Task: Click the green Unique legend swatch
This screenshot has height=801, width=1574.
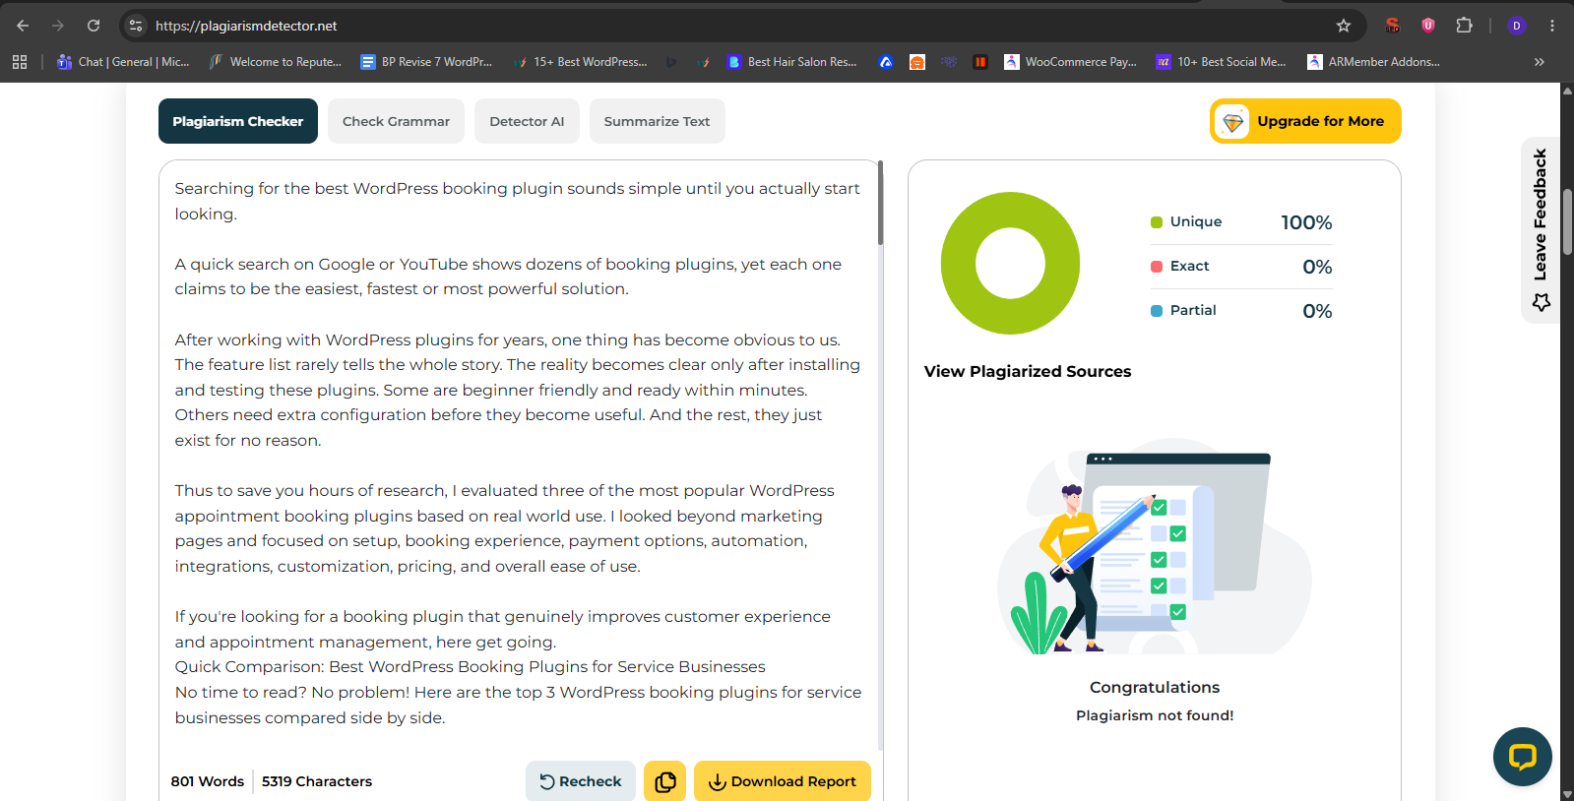Action: tap(1157, 222)
